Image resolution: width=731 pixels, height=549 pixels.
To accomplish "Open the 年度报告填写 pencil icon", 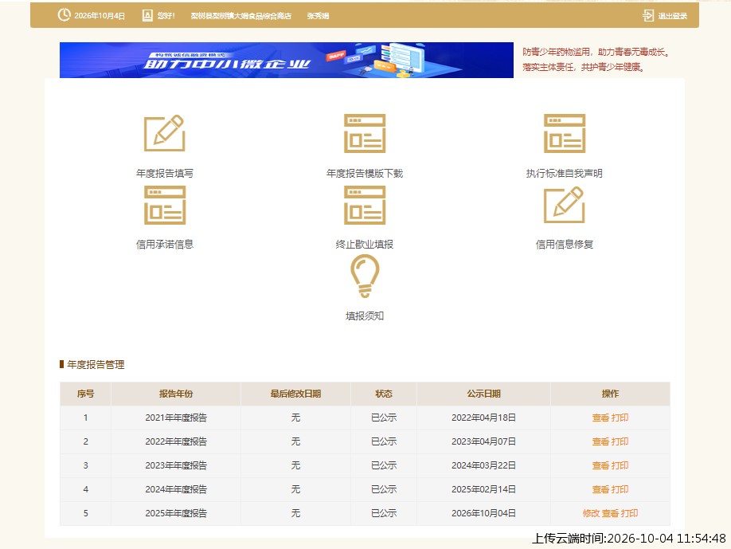I will 165,133.
